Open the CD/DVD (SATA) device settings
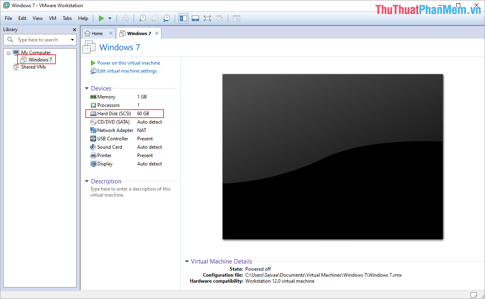Image resolution: width=485 pixels, height=299 pixels. 113,122
